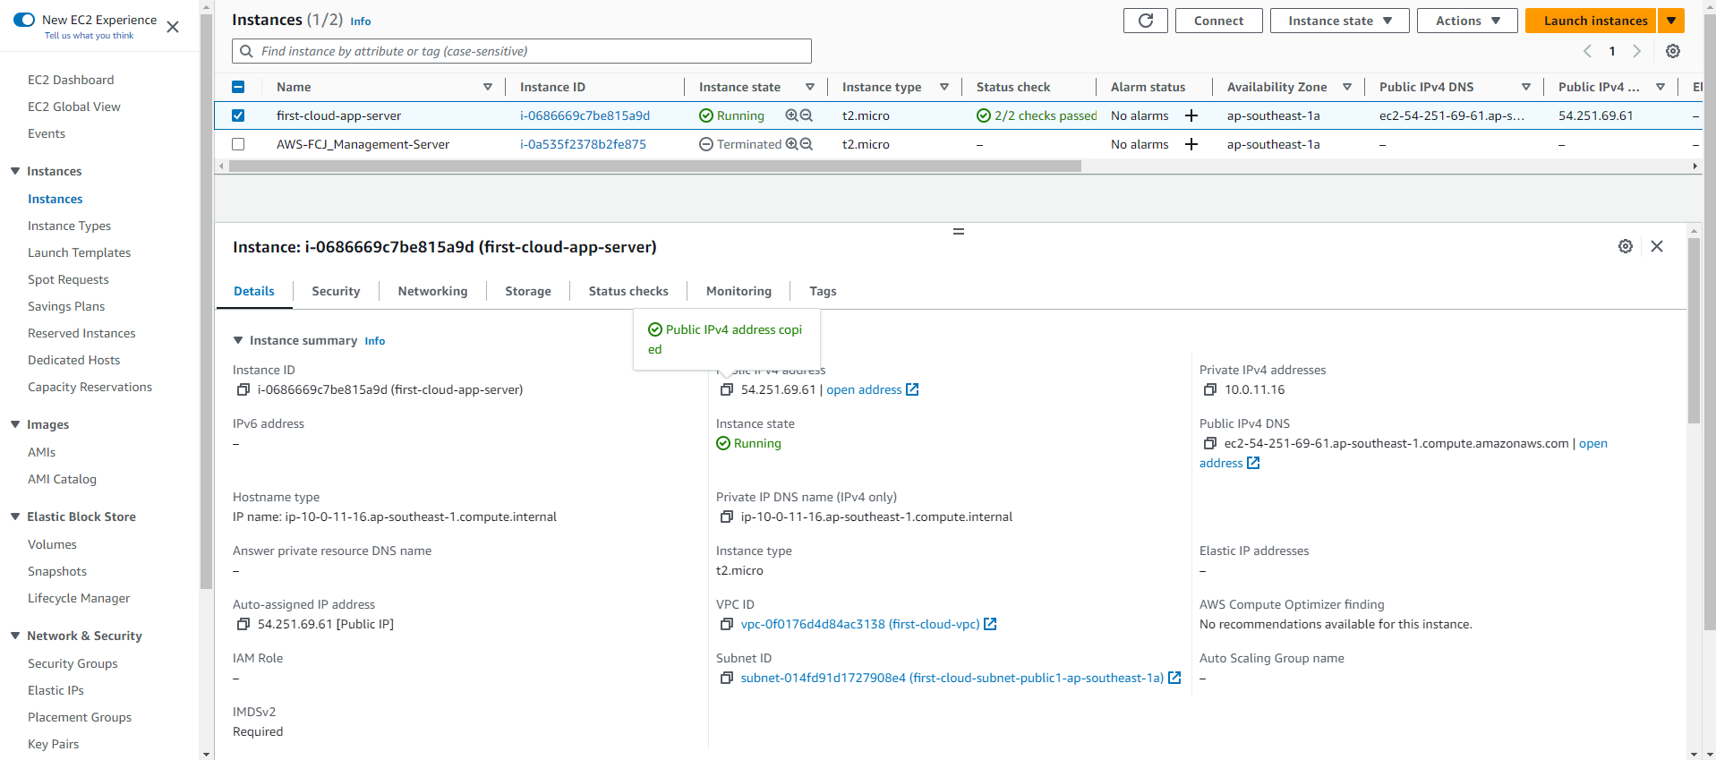Sort by Instance type column arrow

[x=944, y=87]
